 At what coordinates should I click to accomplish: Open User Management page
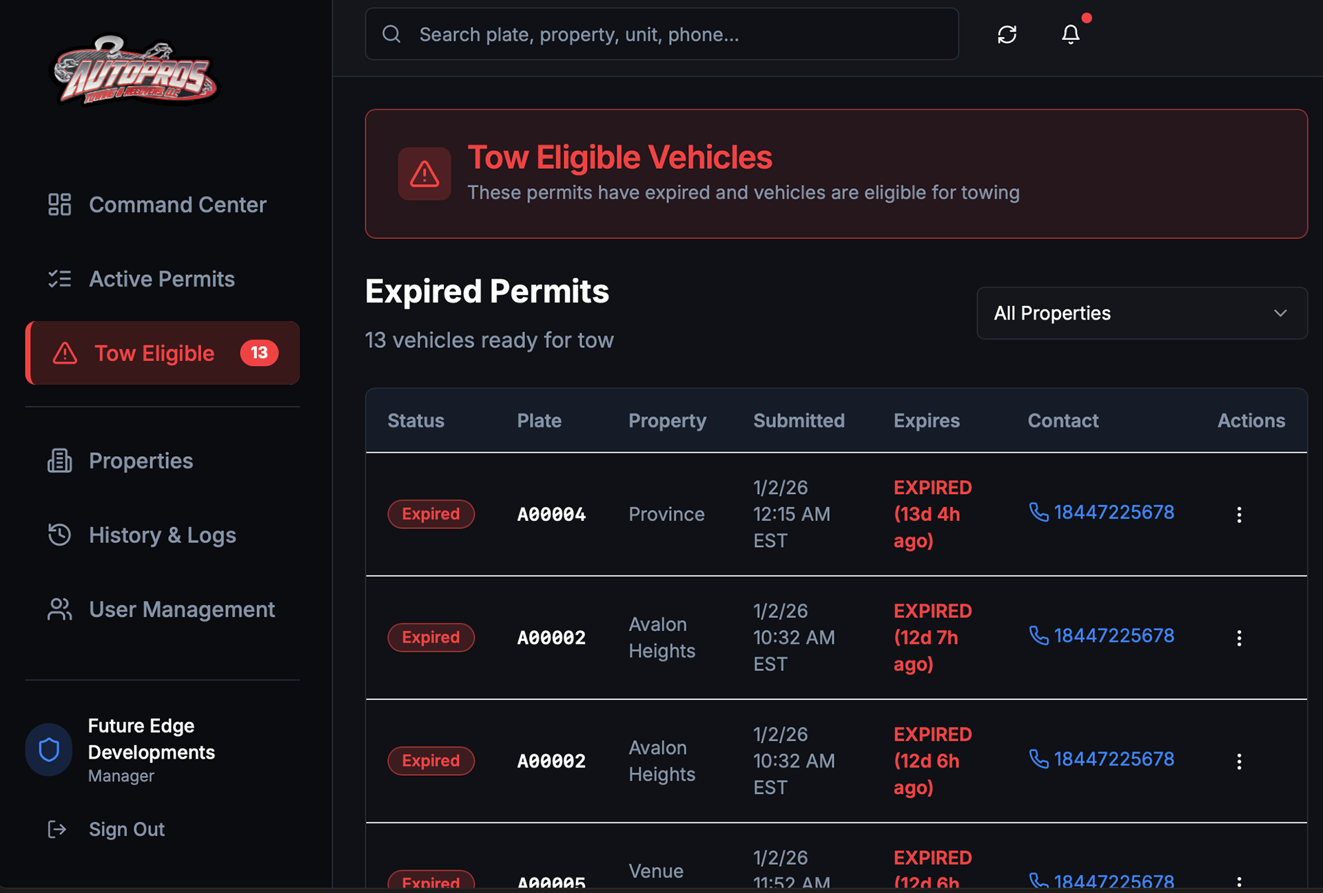click(x=181, y=610)
